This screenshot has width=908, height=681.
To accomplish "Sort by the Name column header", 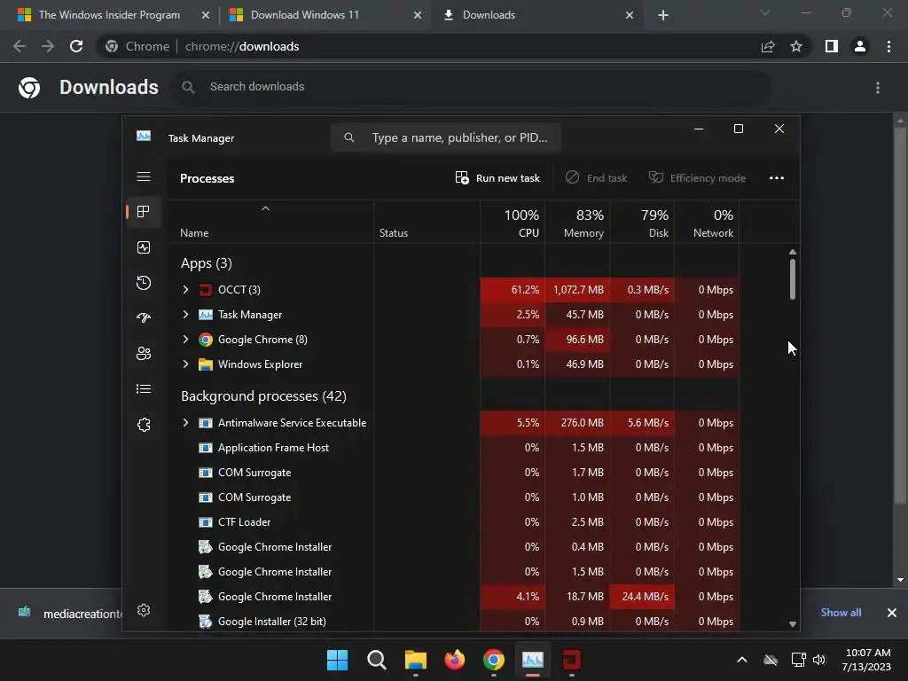I will point(194,233).
